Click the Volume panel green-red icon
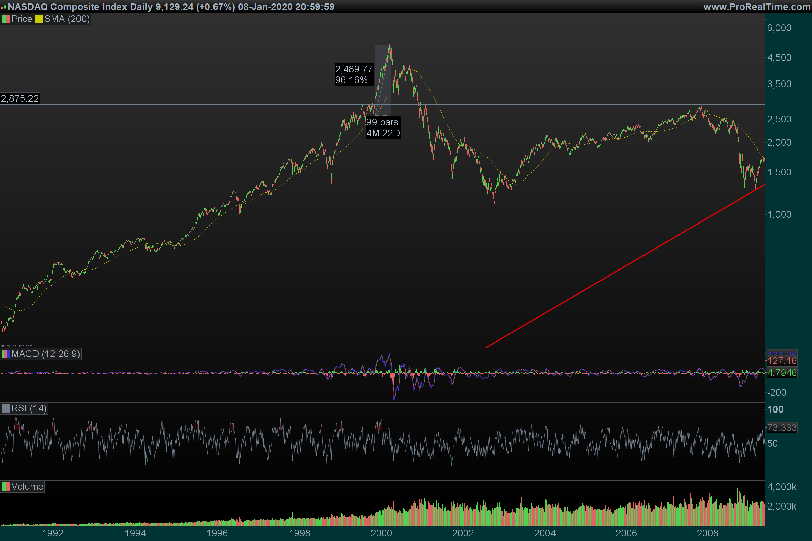Viewport: 812px width, 541px height. click(5, 487)
